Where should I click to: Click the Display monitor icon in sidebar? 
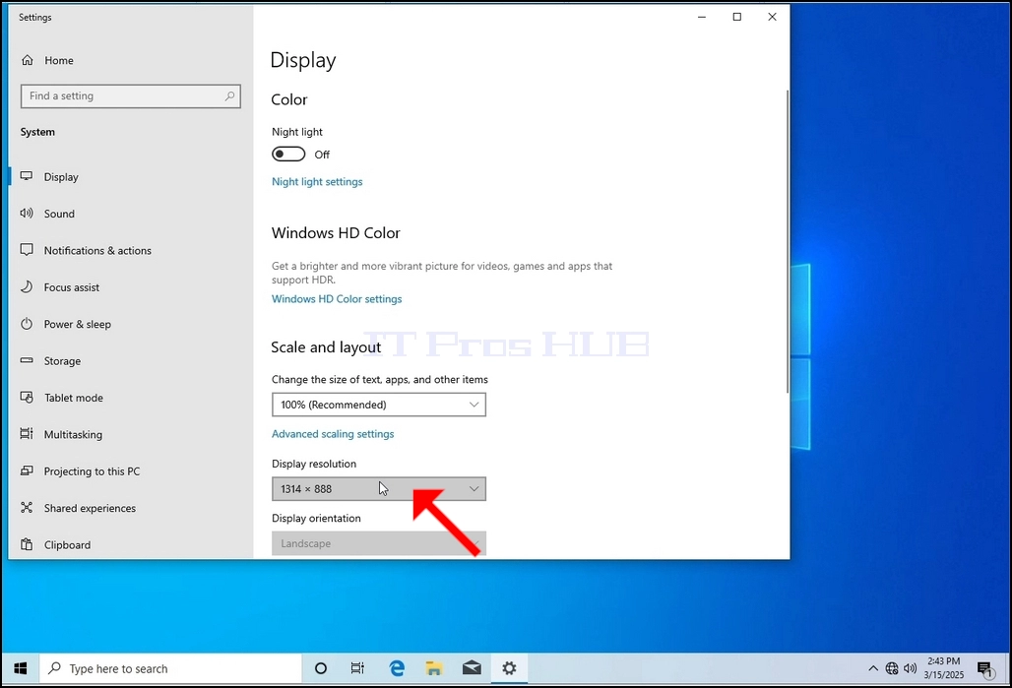pyautogui.click(x=27, y=176)
